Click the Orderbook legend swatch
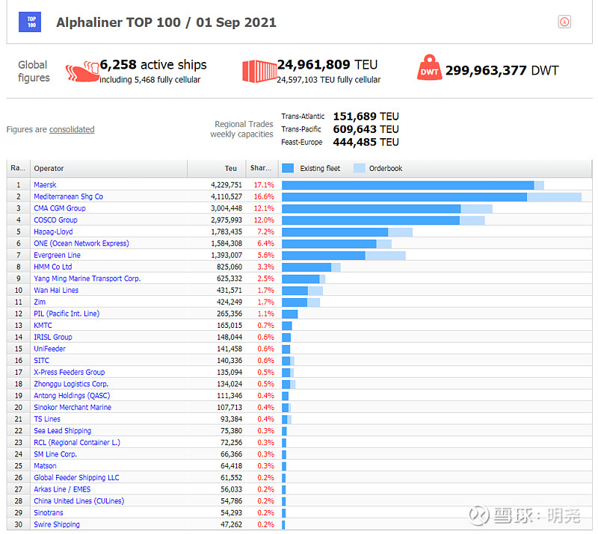The height and width of the screenshot is (534, 598). [360, 168]
